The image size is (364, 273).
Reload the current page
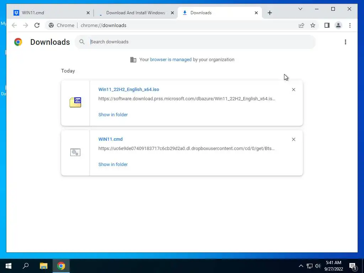37,25
